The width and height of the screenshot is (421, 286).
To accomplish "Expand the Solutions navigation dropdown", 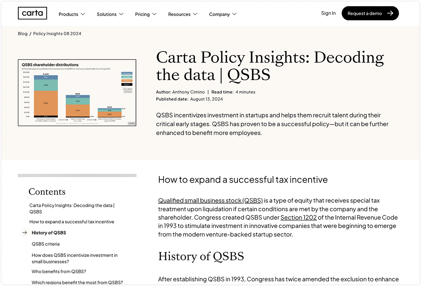I will pyautogui.click(x=110, y=14).
